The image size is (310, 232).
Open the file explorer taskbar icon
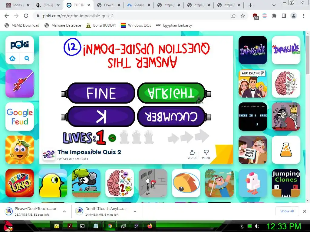click(x=57, y=226)
